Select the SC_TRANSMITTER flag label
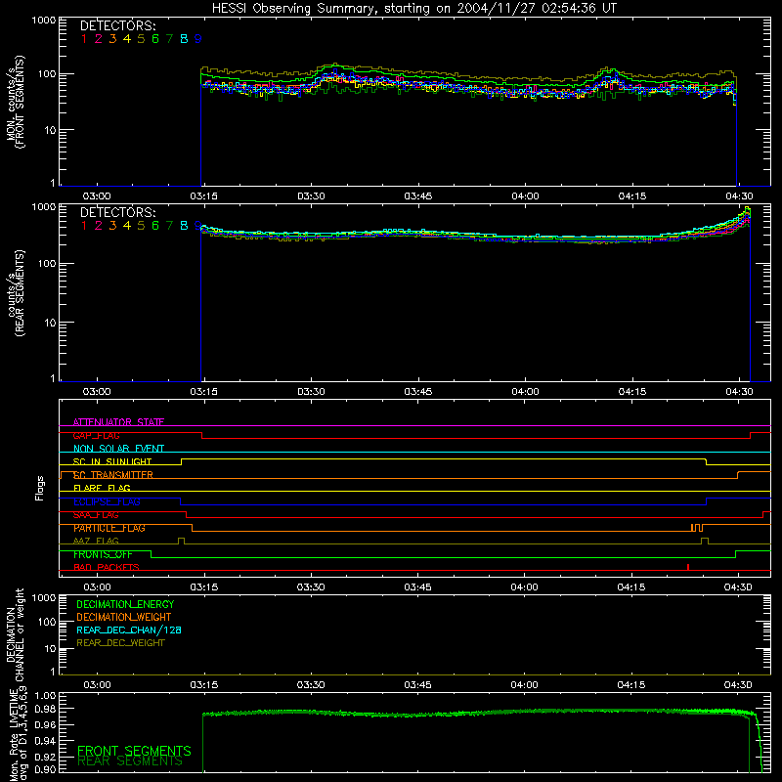Viewport: 782px width, 782px height. pyautogui.click(x=113, y=475)
